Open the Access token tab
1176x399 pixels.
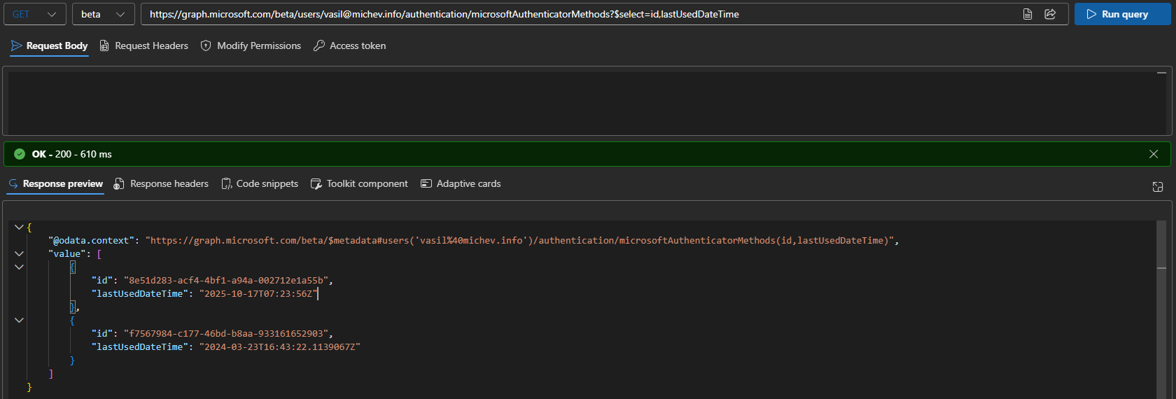click(350, 46)
